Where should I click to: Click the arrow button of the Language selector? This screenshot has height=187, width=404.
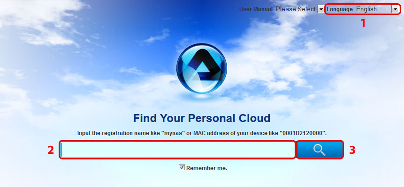click(x=395, y=9)
